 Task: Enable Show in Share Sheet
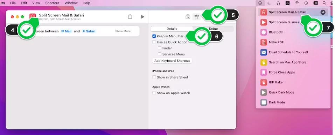(x=154, y=77)
